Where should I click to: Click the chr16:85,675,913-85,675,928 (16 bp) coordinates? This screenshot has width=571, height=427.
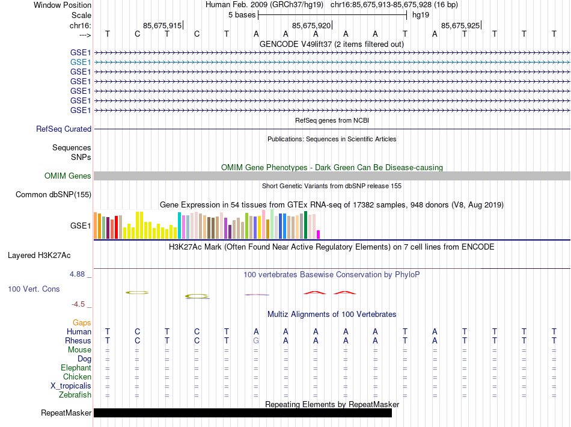point(394,5)
